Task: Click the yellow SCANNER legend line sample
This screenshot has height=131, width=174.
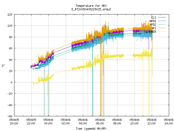Action: pyautogui.click(x=162, y=32)
